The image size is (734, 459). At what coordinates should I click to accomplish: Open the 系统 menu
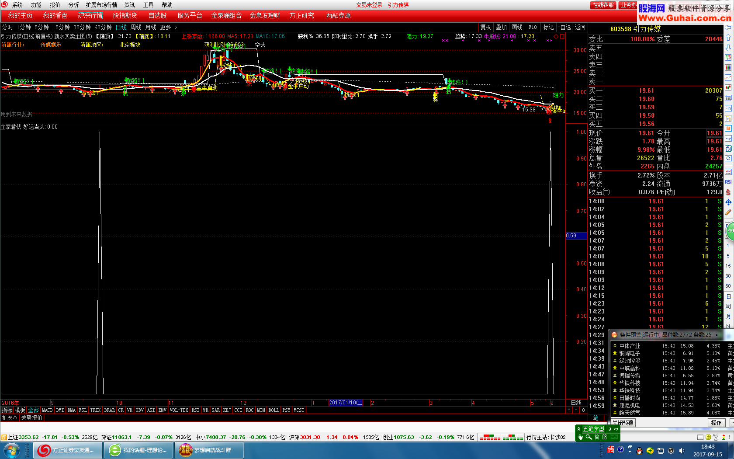[x=17, y=5]
